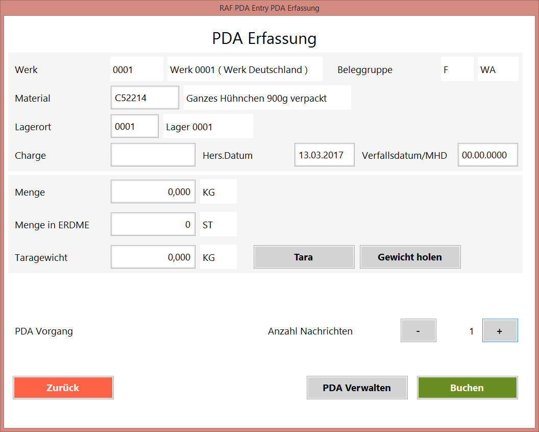Click the Tara button

click(304, 257)
